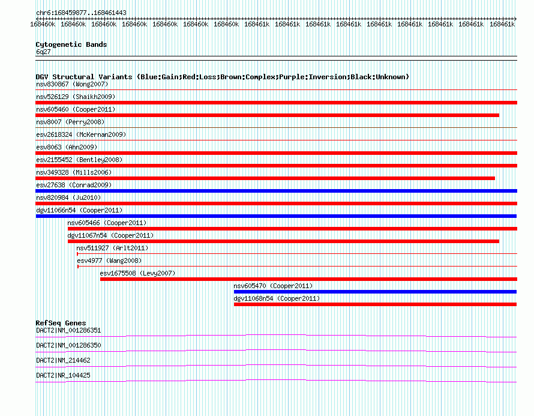Image resolution: width=534 pixels, height=416 pixels.
Task: Click the red bar under esv1675508 (Levy2007)
Action: [308, 279]
